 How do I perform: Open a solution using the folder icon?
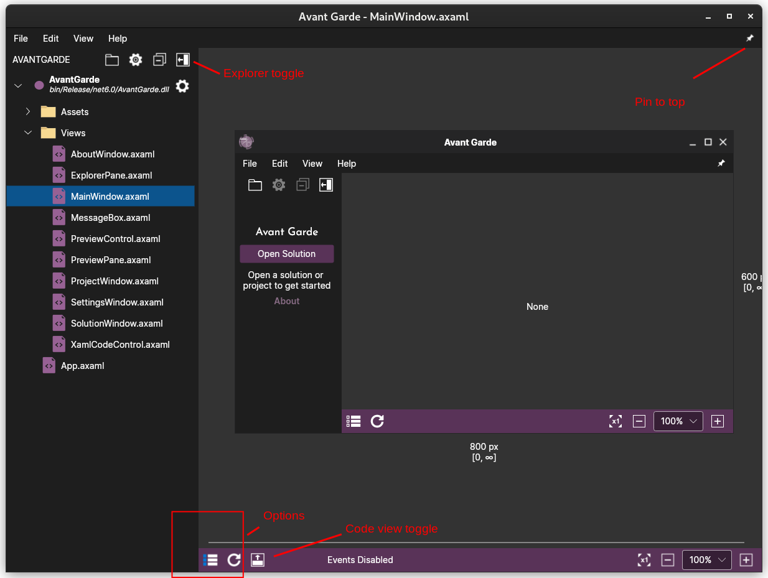(x=112, y=59)
